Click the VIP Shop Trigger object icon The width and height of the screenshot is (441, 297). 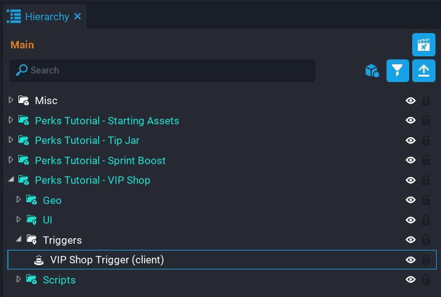39,260
